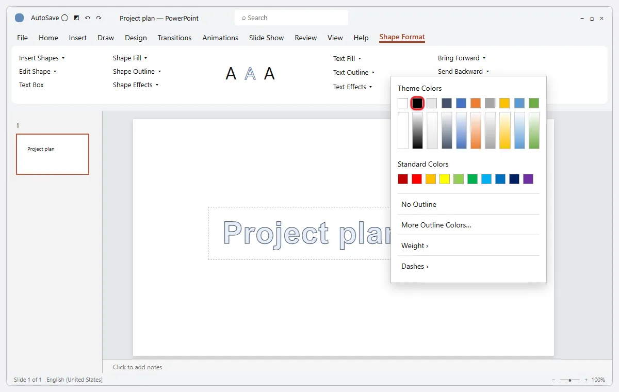This screenshot has width=619, height=392.
Task: Click the notes area to add notes
Action: click(x=137, y=367)
